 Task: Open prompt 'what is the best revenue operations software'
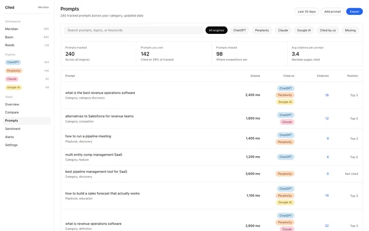point(100,93)
